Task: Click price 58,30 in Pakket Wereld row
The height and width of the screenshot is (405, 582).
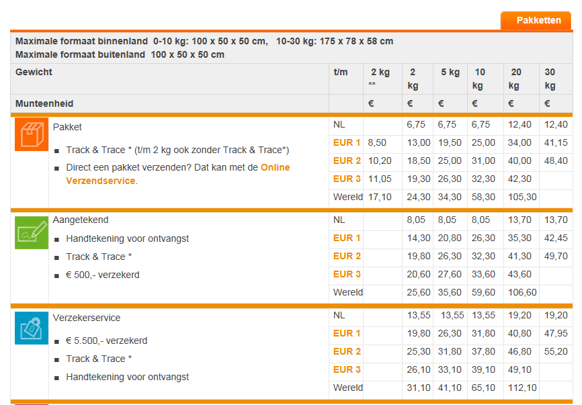Action: coord(483,197)
